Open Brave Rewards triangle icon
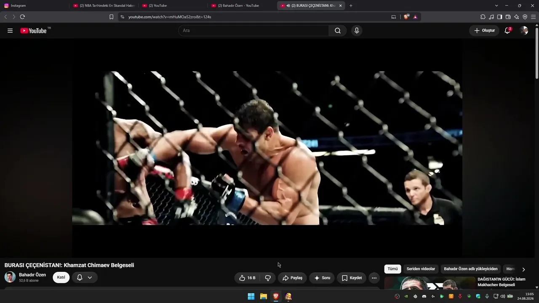Screen dimensions: 539x303 (415, 17)
